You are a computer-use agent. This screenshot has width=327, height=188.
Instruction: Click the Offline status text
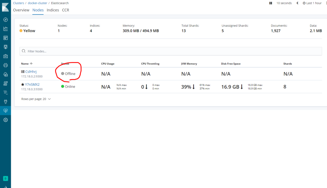pos(70,74)
